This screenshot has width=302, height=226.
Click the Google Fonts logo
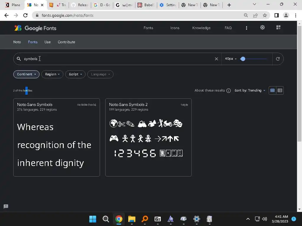(x=35, y=28)
